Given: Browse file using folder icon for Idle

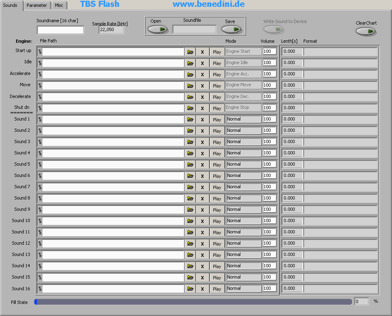Looking at the screenshot, I should 190,63.
